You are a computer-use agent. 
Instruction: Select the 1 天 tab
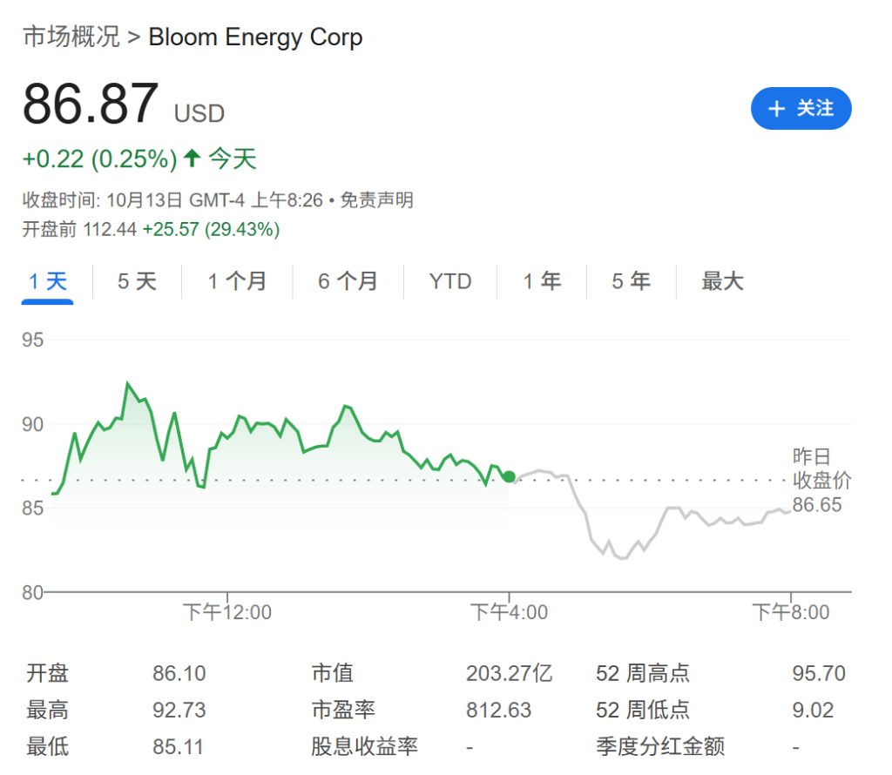[48, 281]
